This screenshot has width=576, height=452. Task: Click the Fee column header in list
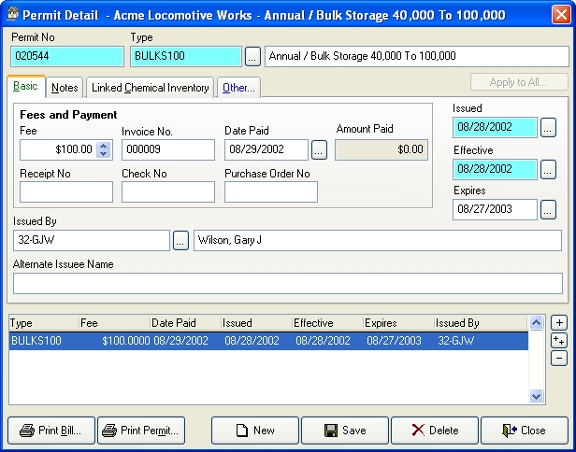pyautogui.click(x=115, y=323)
